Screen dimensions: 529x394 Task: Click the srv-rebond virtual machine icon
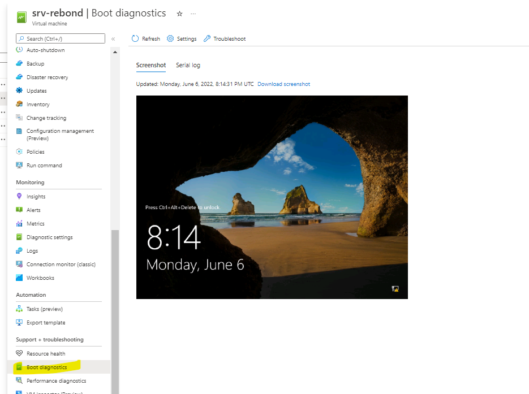[21, 17]
